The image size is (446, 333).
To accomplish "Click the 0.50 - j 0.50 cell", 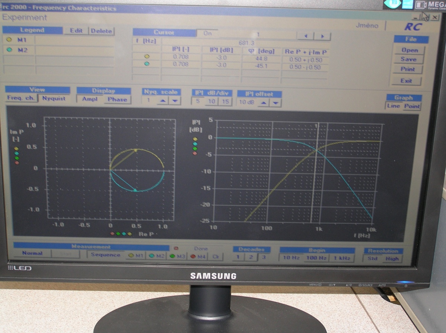I will [305, 67].
